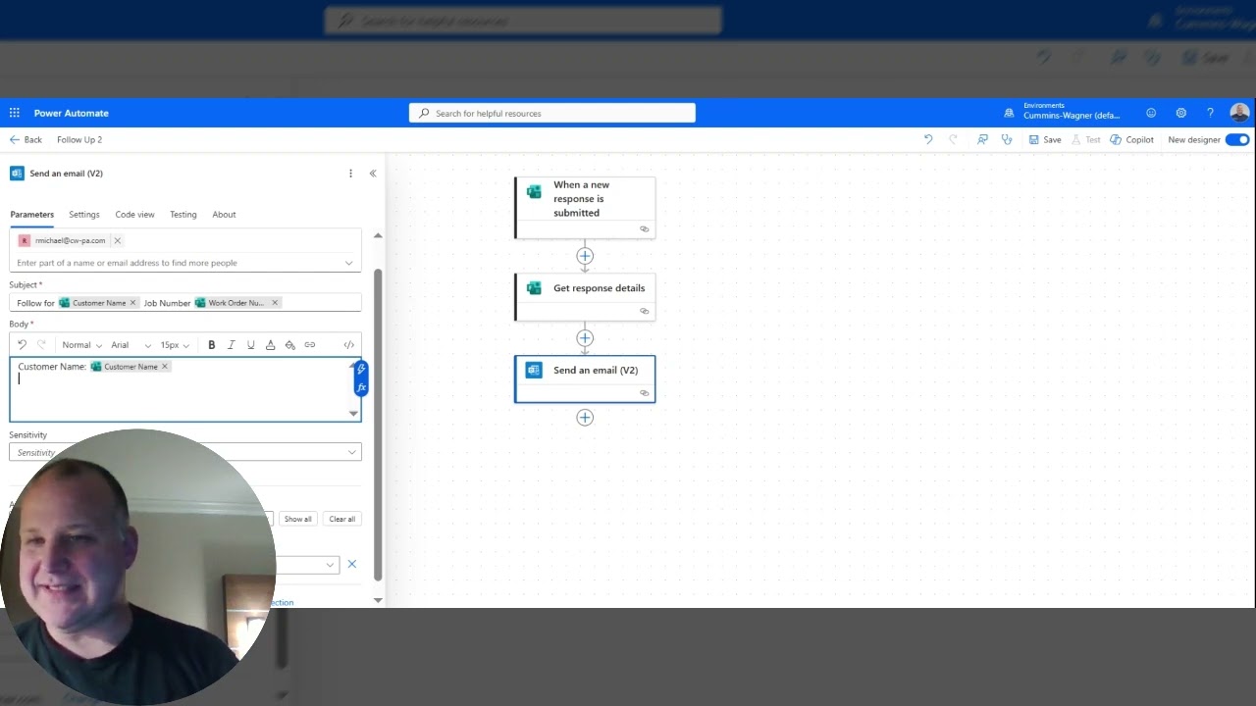Click the Clear all button
This screenshot has width=1256, height=706.
[342, 519]
